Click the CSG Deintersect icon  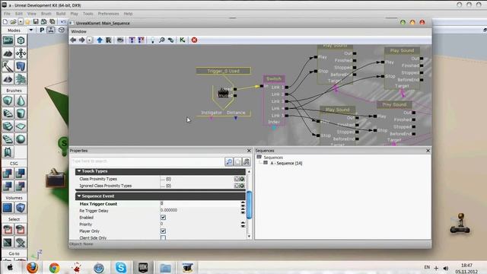pos(21,186)
